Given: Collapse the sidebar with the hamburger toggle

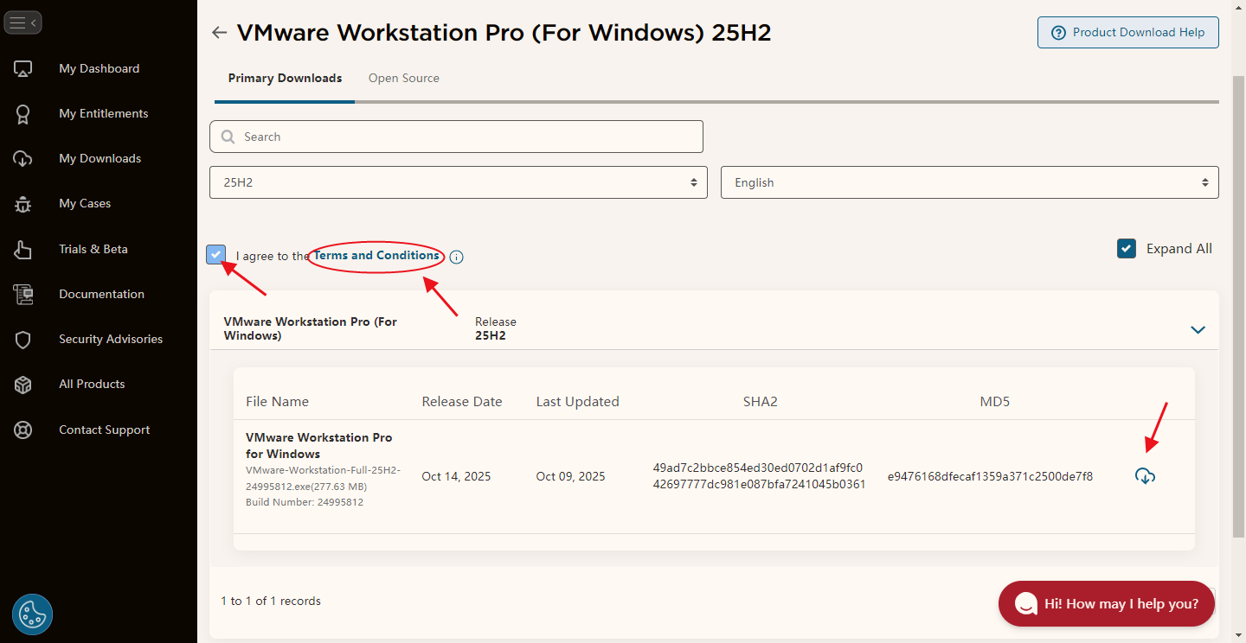Looking at the screenshot, I should pyautogui.click(x=22, y=22).
